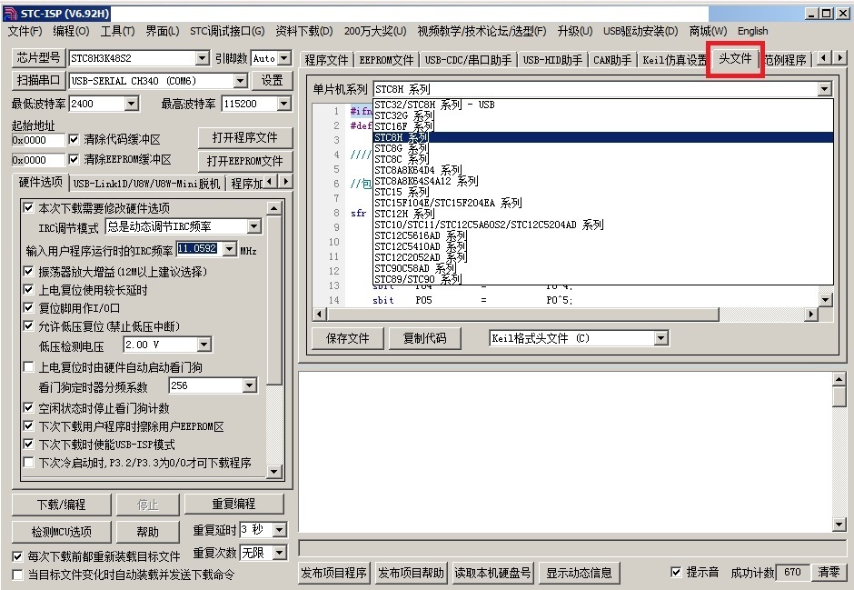
Task: Switch to the 硬件选项 tab
Action: pos(40,182)
